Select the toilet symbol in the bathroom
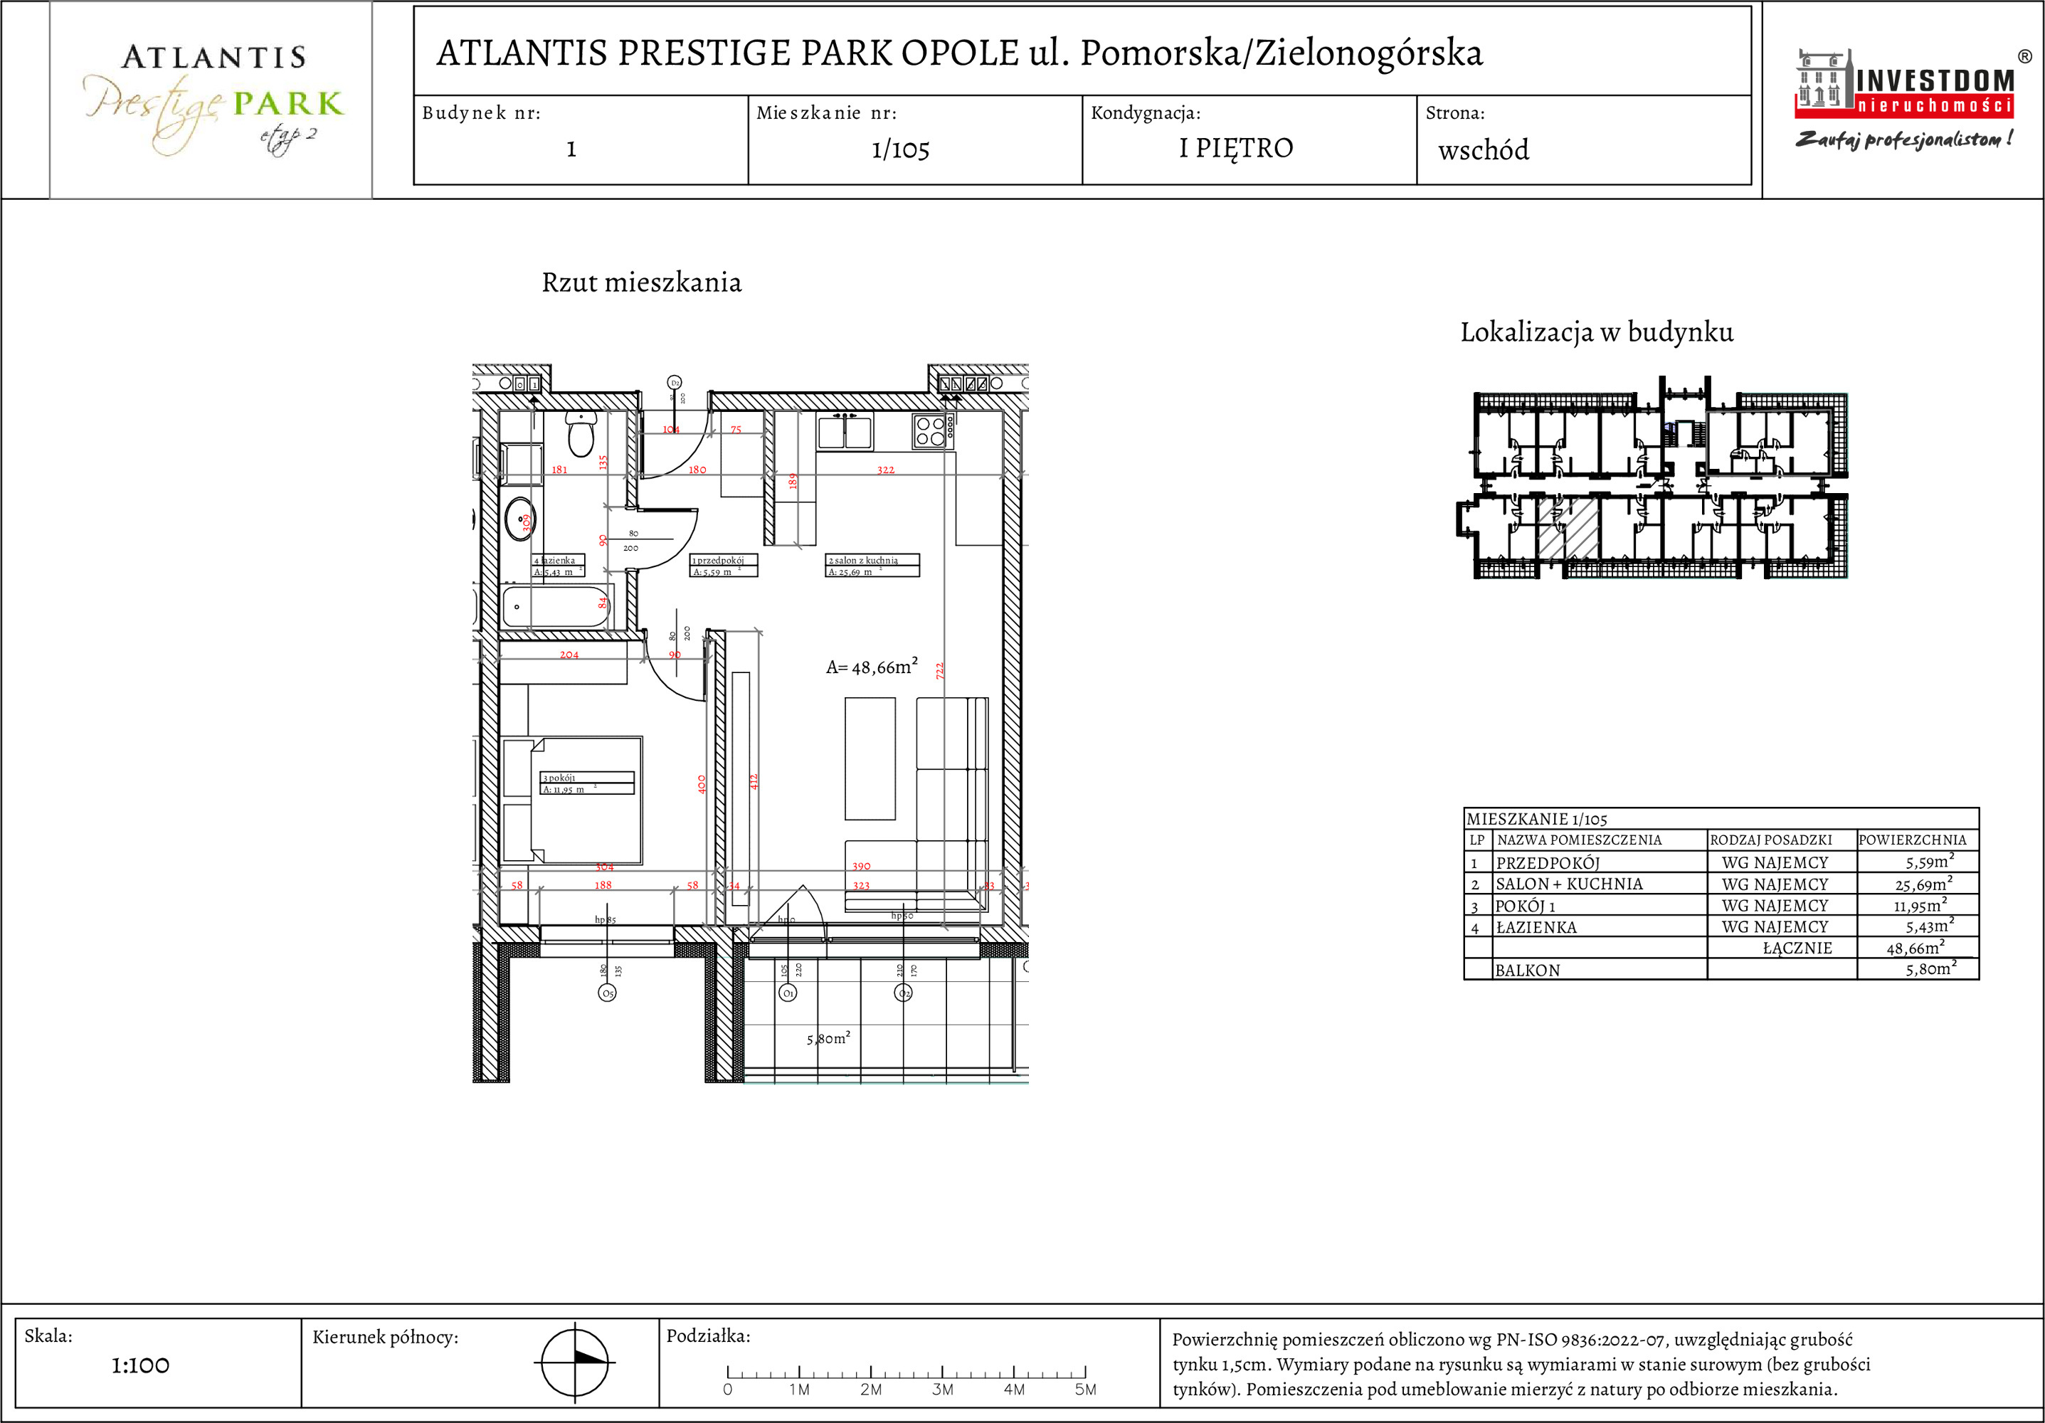The height and width of the screenshot is (1423, 2045). point(581,434)
